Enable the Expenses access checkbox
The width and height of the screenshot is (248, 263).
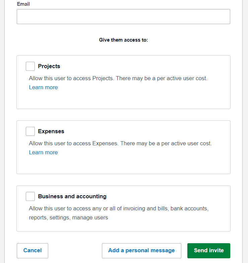click(x=30, y=131)
